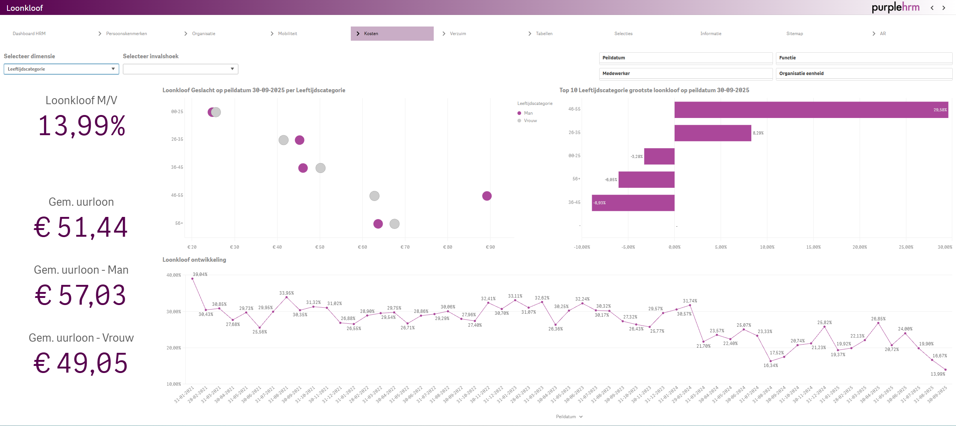Open Dashboard HRM link

click(29, 34)
